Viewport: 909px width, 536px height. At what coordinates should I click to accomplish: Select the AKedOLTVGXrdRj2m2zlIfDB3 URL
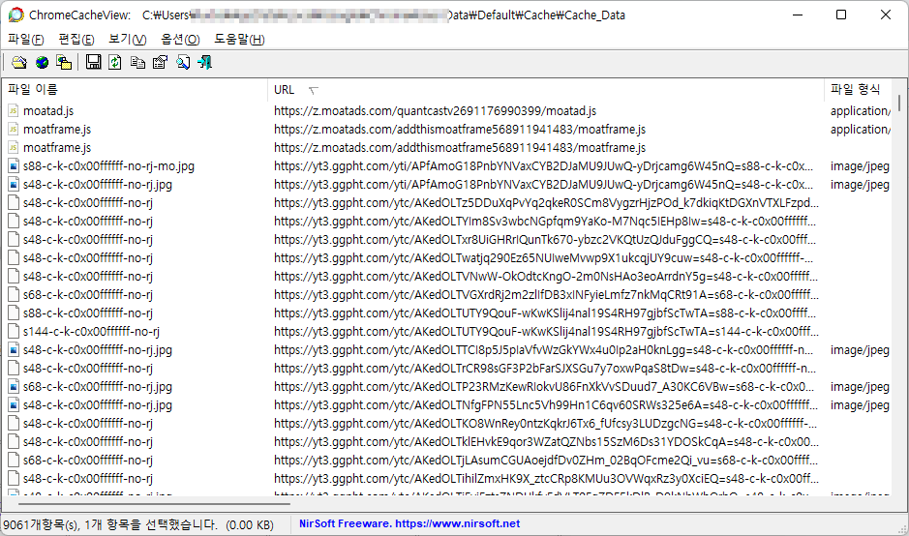coord(546,295)
